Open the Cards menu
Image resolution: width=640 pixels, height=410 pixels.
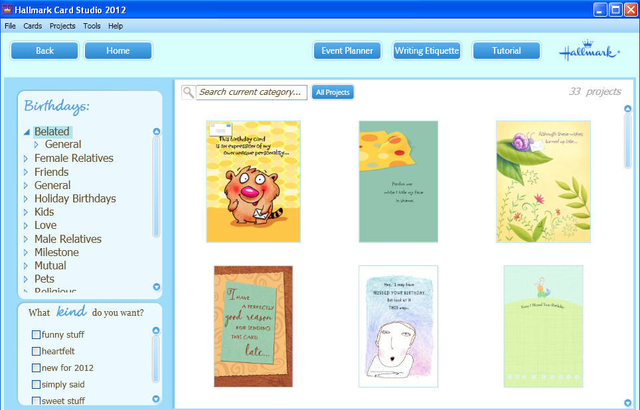coord(33,26)
